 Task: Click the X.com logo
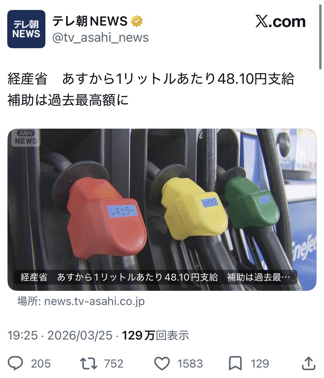pos(280,22)
